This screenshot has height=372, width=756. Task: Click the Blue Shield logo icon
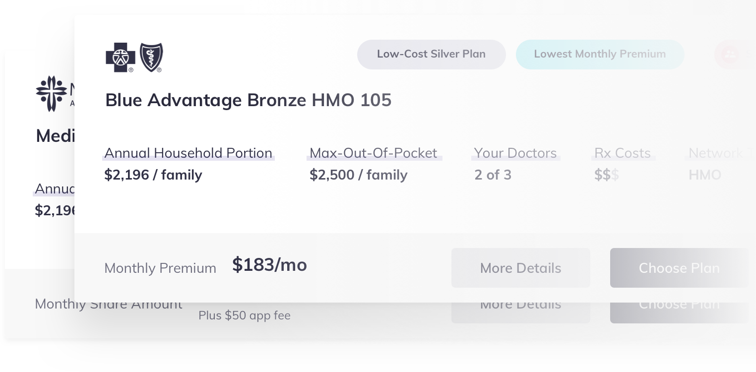151,58
